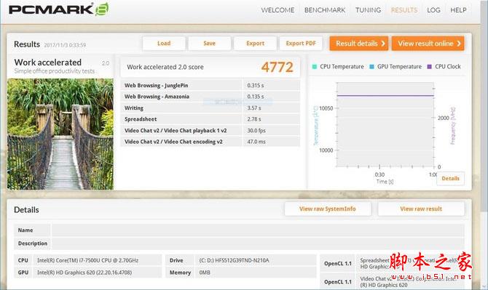Click the PCMark 8 logo
The image size is (488, 290).
pos(59,9)
